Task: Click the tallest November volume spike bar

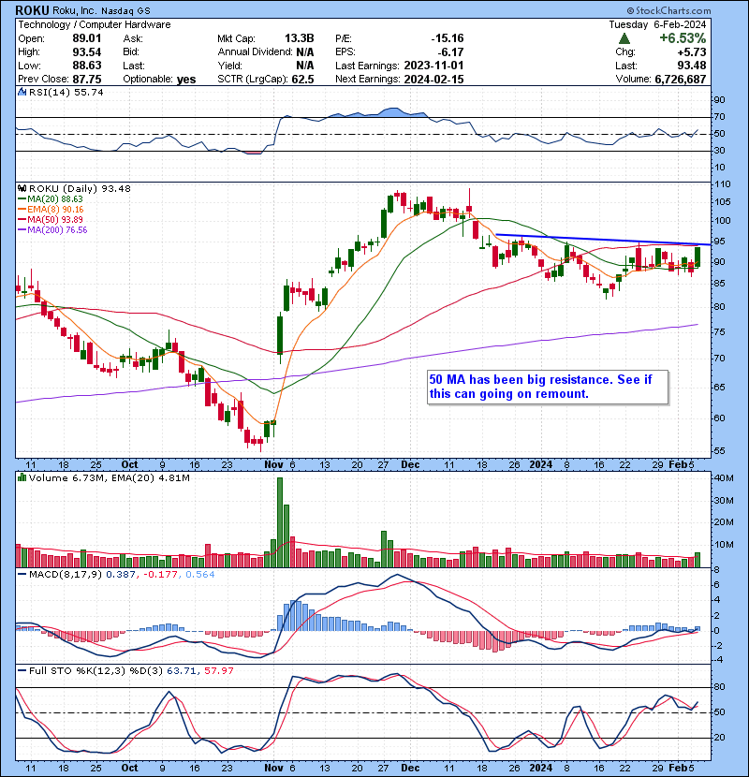Action: (280, 522)
